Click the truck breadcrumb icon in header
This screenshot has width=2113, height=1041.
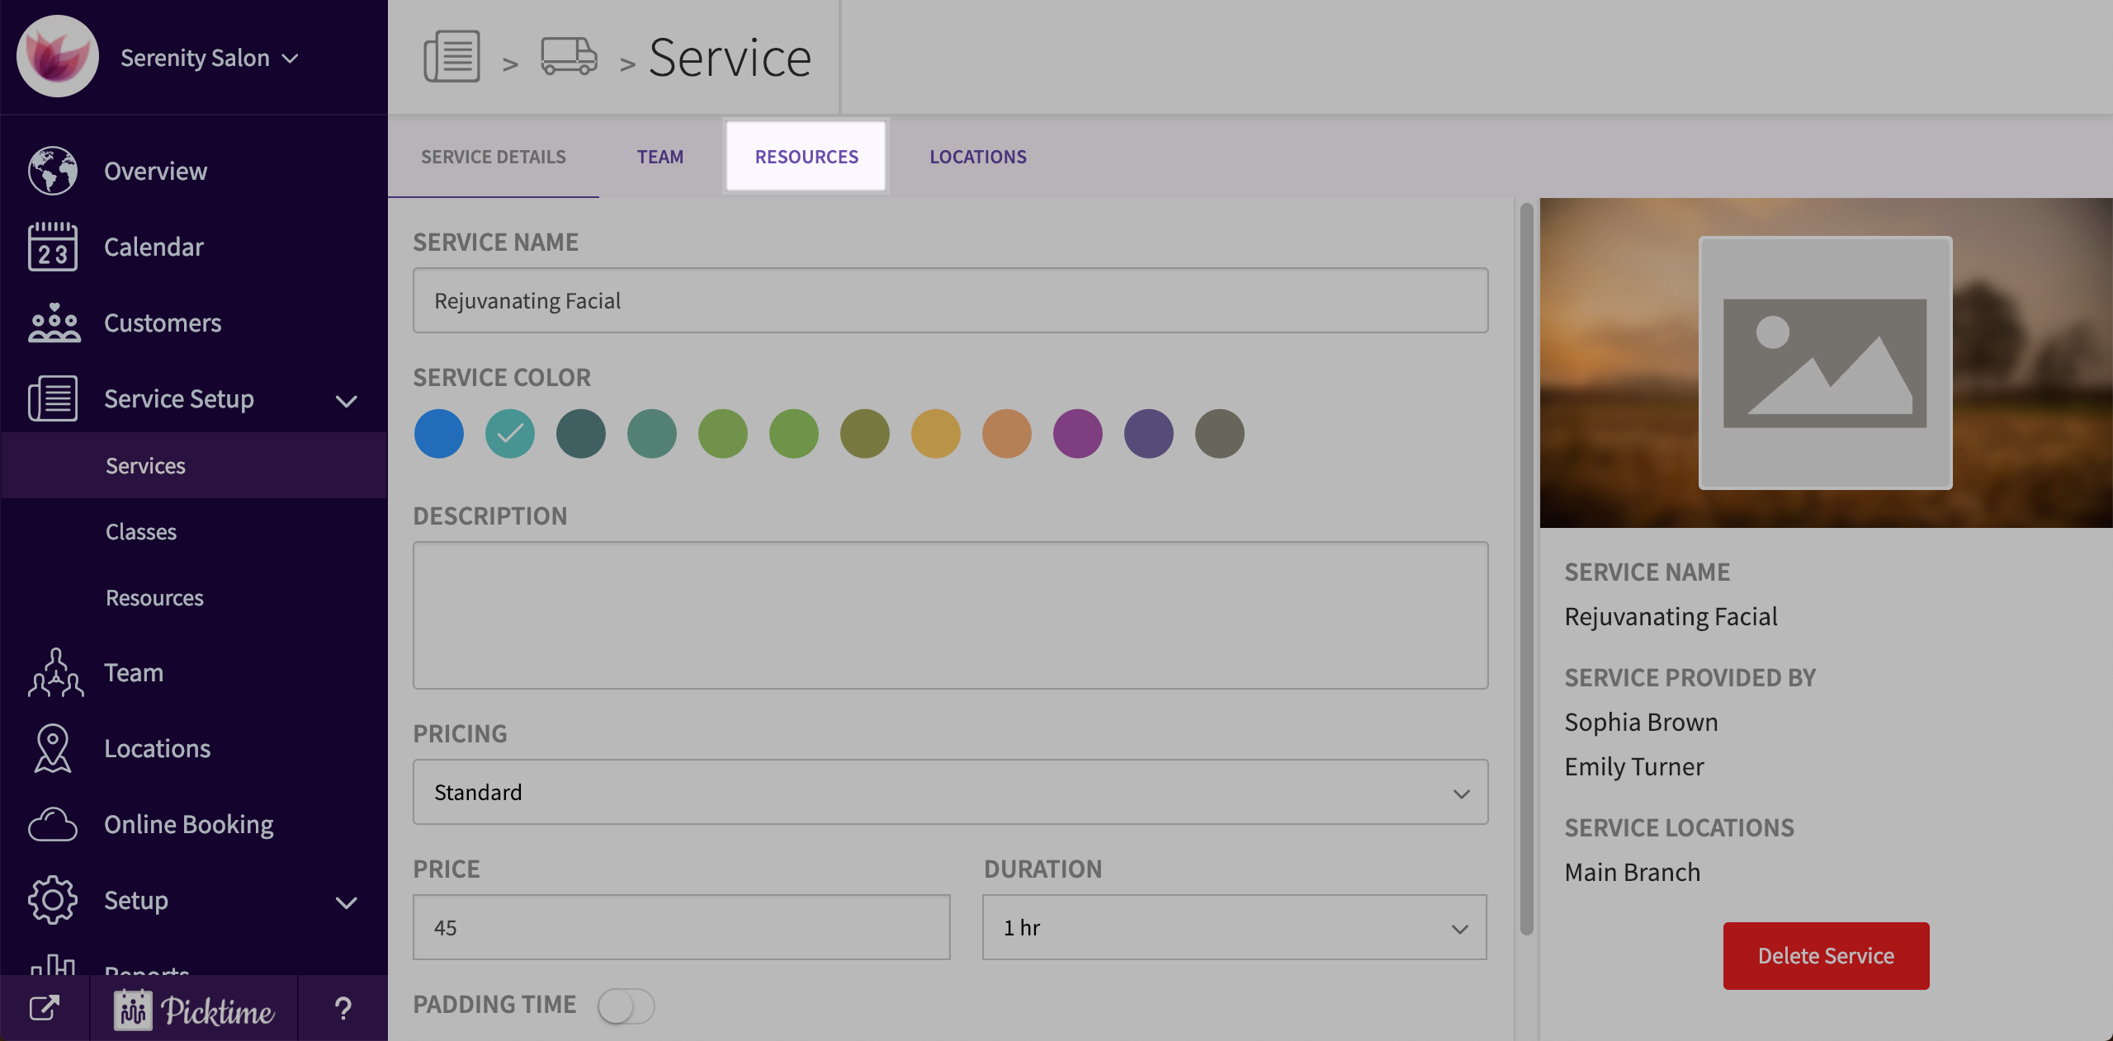pyautogui.click(x=569, y=56)
